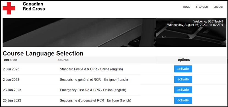This screenshot has height=107, width=228.
Task: Click the Canadian Red Cross logo icon
Action: pyautogui.click(x=9, y=8)
